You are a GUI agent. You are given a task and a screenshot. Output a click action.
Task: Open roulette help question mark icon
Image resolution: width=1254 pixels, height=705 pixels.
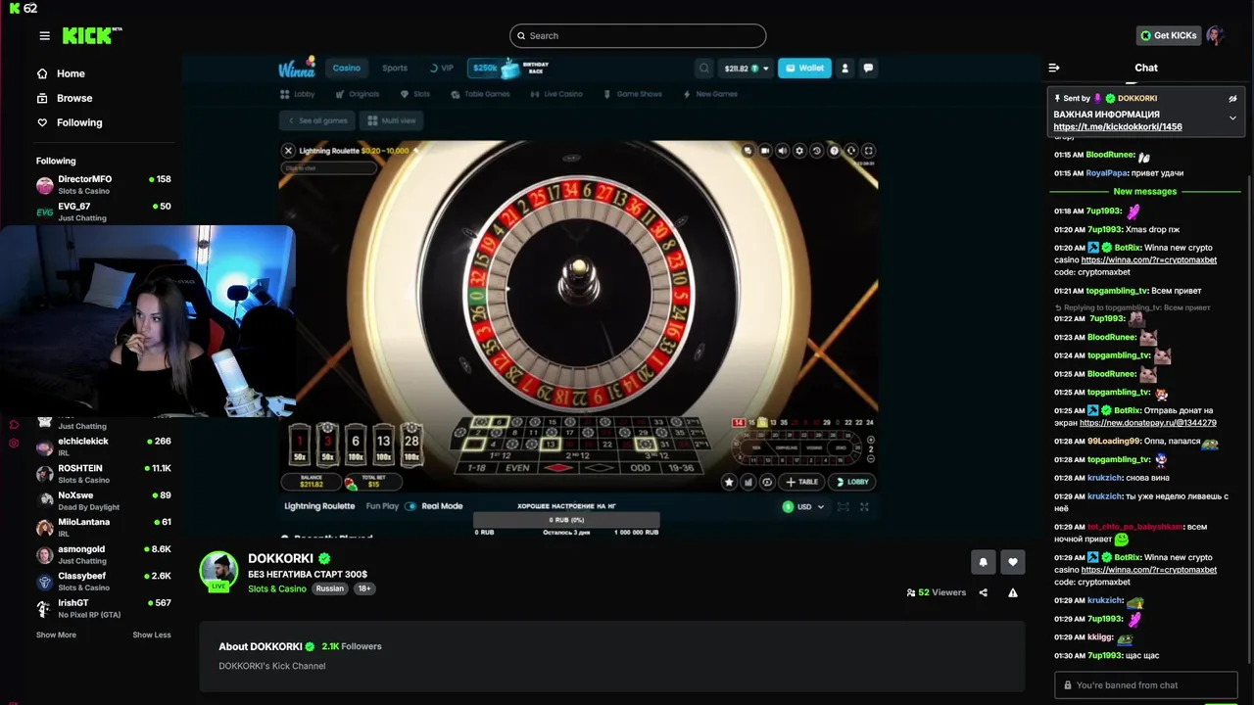tap(834, 151)
